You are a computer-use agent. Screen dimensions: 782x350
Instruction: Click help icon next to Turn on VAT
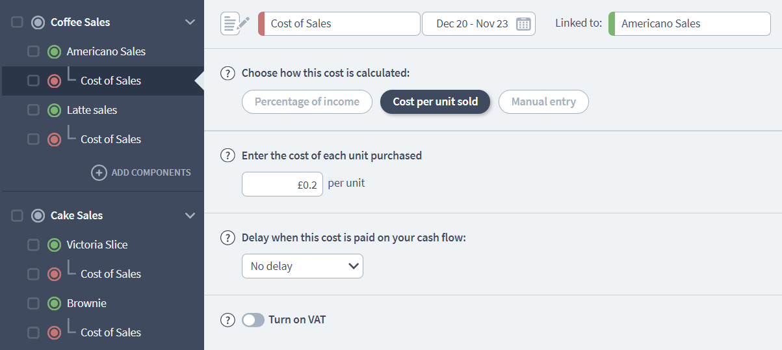point(228,319)
